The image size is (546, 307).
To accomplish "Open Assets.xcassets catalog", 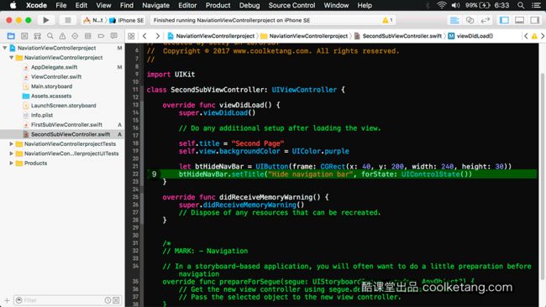I will [x=51, y=96].
